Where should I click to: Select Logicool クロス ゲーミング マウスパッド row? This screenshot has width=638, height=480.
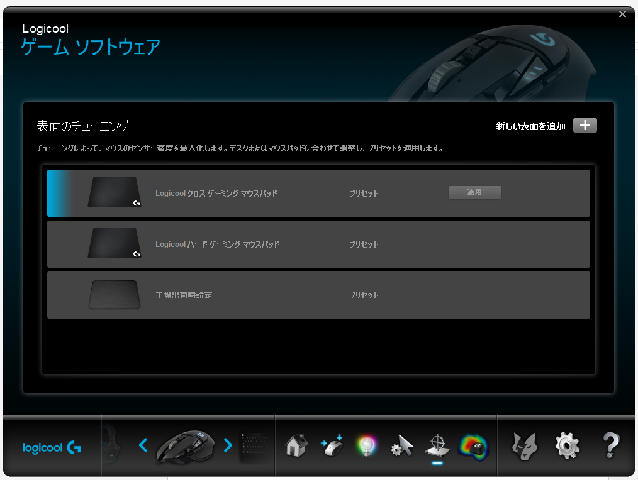click(318, 193)
